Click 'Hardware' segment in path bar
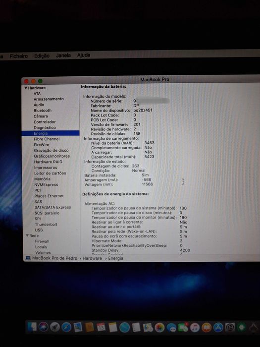The width and height of the screenshot is (260, 347). pos(92,258)
